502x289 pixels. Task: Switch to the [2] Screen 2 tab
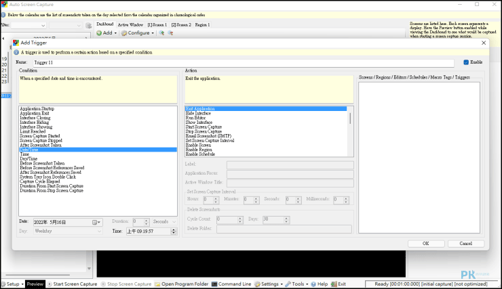coord(181,24)
